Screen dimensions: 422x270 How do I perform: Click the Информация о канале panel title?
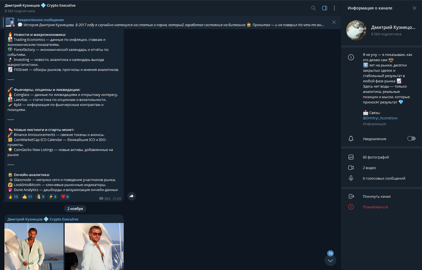(370, 8)
